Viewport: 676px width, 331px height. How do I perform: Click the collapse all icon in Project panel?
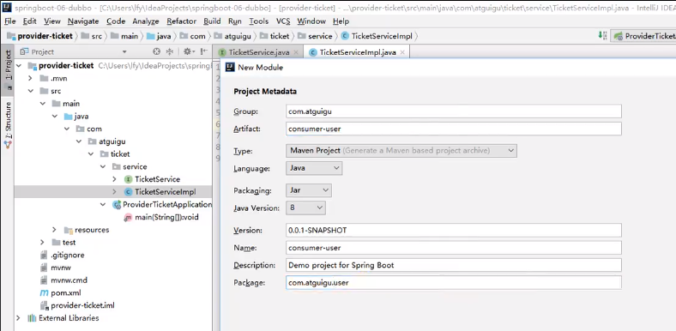(170, 51)
